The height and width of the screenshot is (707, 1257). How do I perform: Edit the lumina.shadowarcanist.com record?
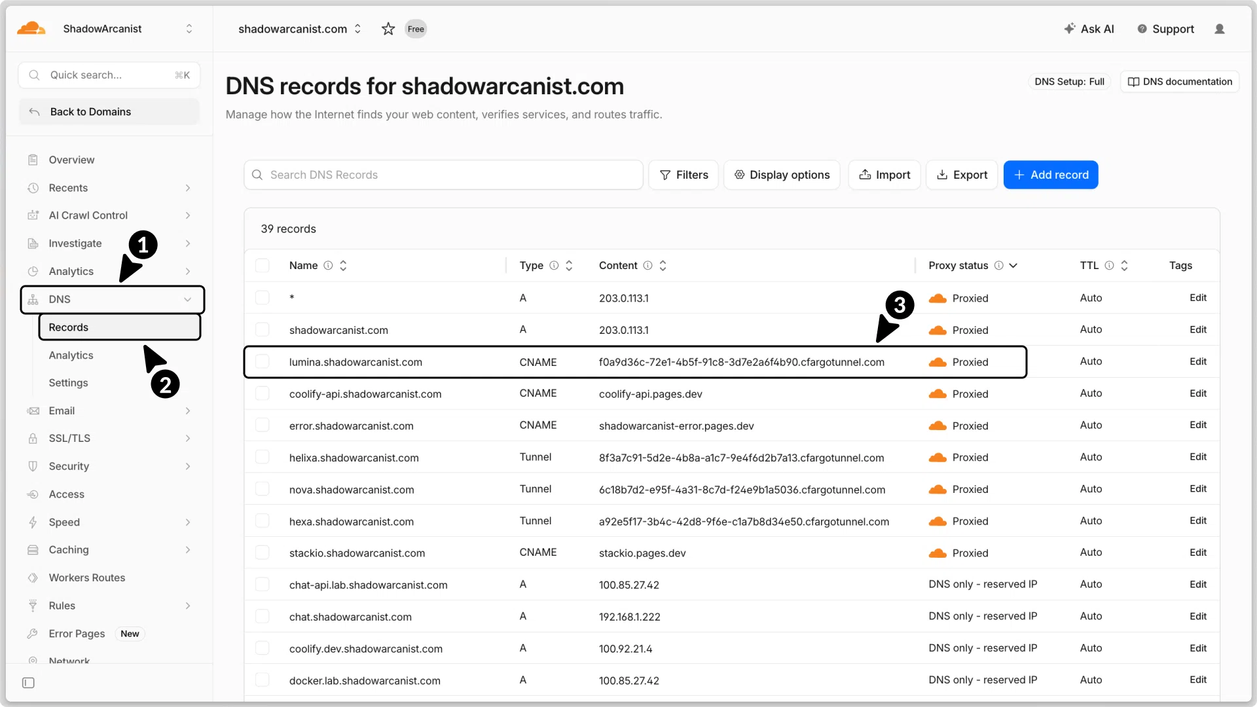click(1198, 361)
